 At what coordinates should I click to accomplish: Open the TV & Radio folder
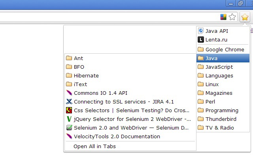point(219,128)
